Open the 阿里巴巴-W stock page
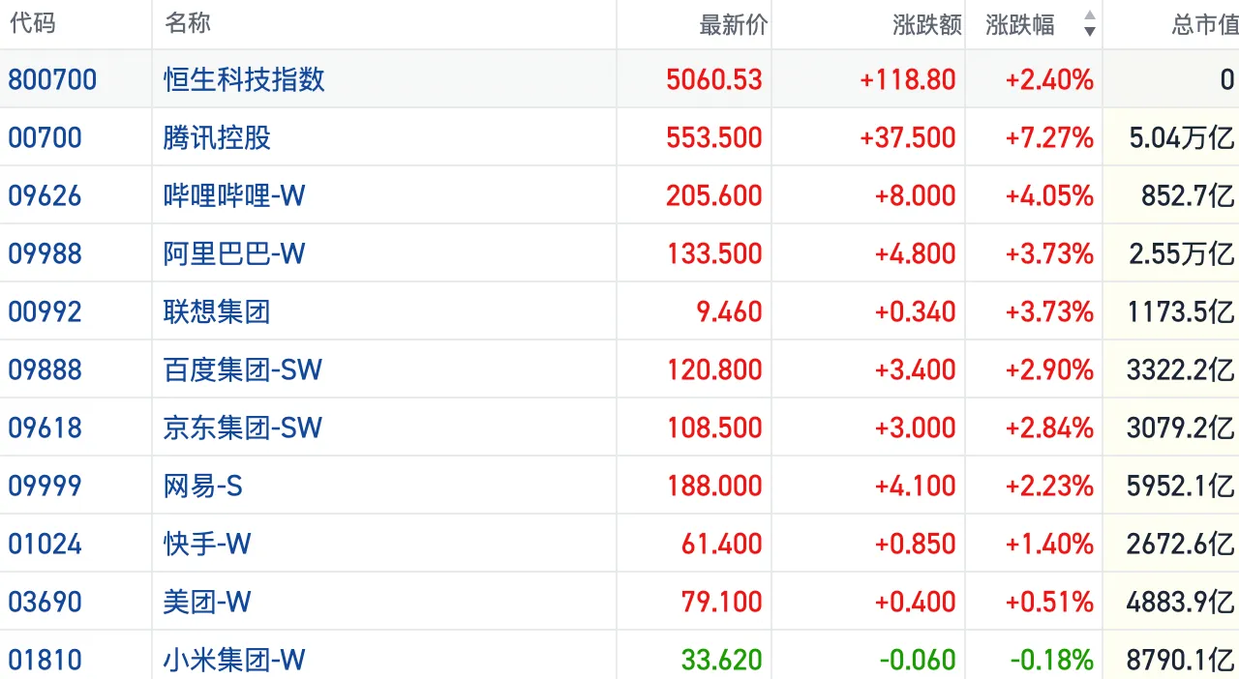 233,253
